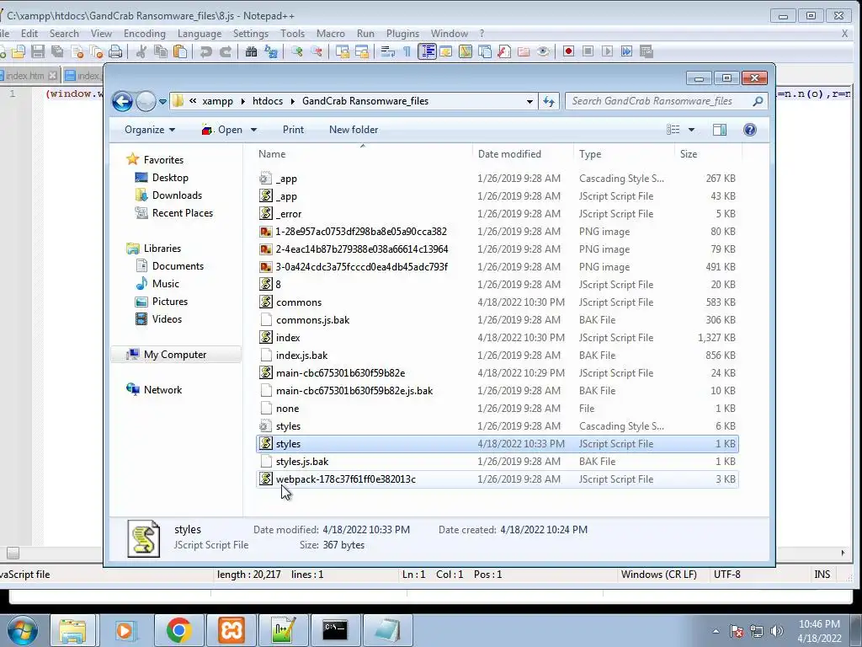Click xampp in the address breadcrumb

click(218, 101)
